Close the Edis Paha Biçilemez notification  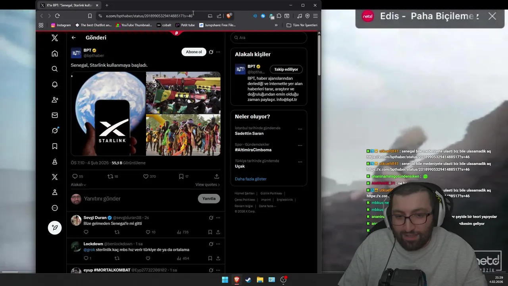coord(492,16)
